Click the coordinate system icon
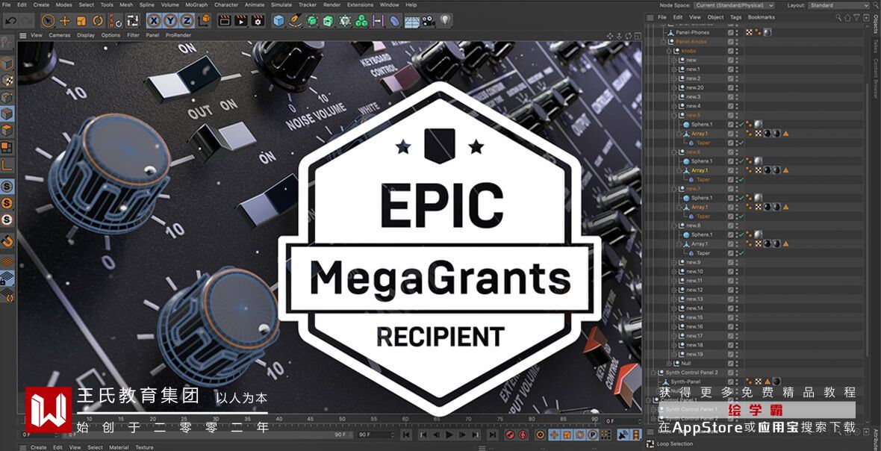The image size is (881, 451). [205, 22]
